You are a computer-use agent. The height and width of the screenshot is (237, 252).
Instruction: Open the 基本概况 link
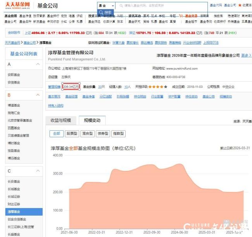(54, 97)
